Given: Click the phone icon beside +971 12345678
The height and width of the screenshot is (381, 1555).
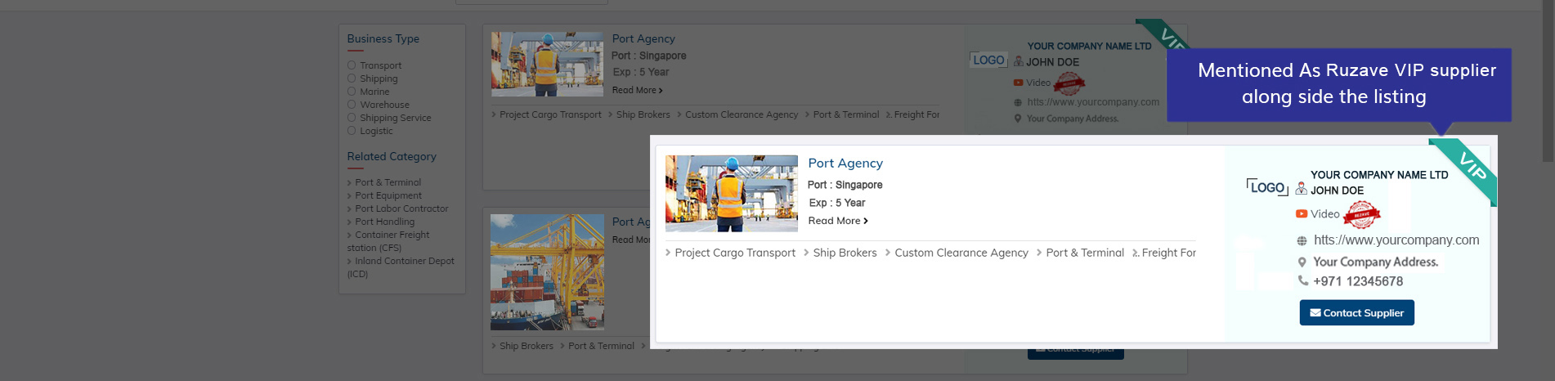Looking at the screenshot, I should 1303,280.
